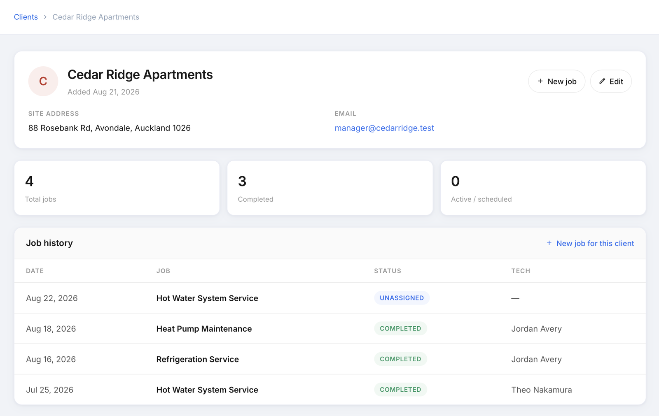Click the UNASSIGNED status badge
This screenshot has width=659, height=416.
coord(402,298)
